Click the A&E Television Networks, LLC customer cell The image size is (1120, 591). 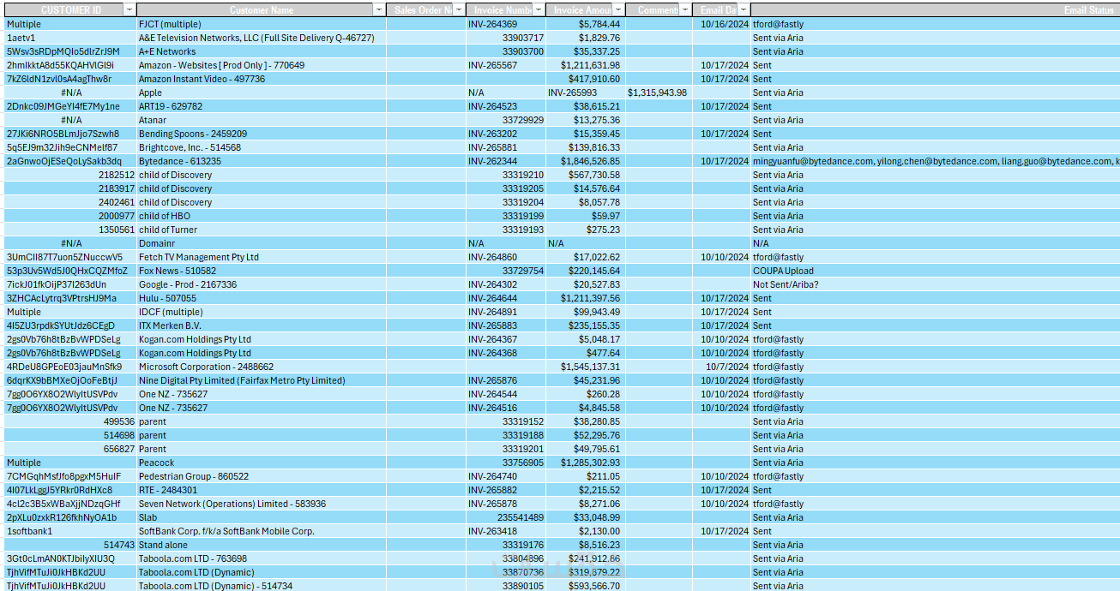(x=262, y=38)
